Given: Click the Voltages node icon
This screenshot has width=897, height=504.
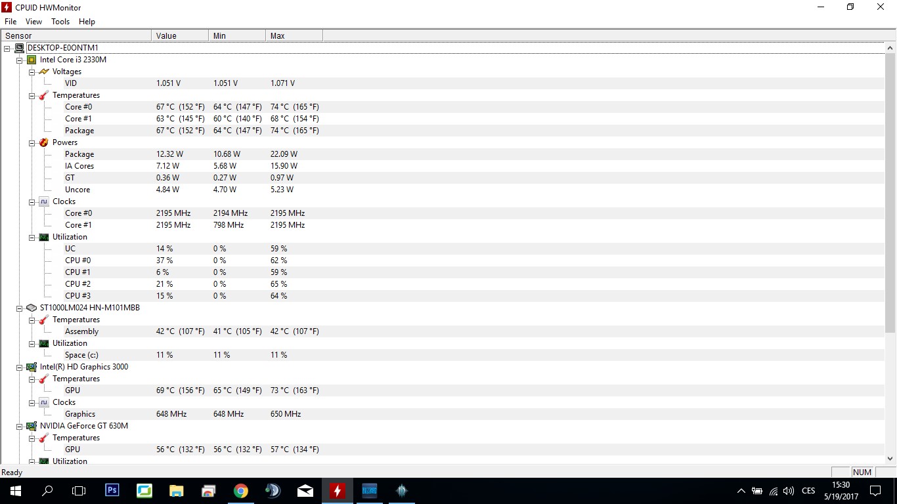Looking at the screenshot, I should point(44,72).
